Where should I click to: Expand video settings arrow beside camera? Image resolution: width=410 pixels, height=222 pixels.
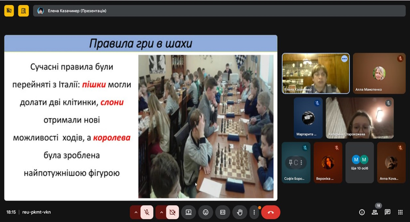pos(161,212)
